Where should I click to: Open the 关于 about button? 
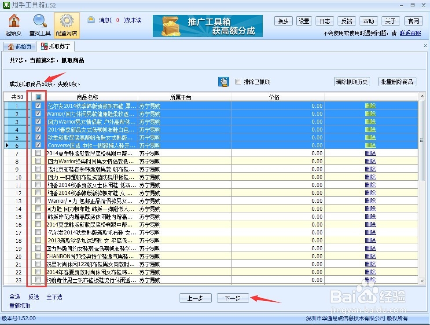coord(390,21)
